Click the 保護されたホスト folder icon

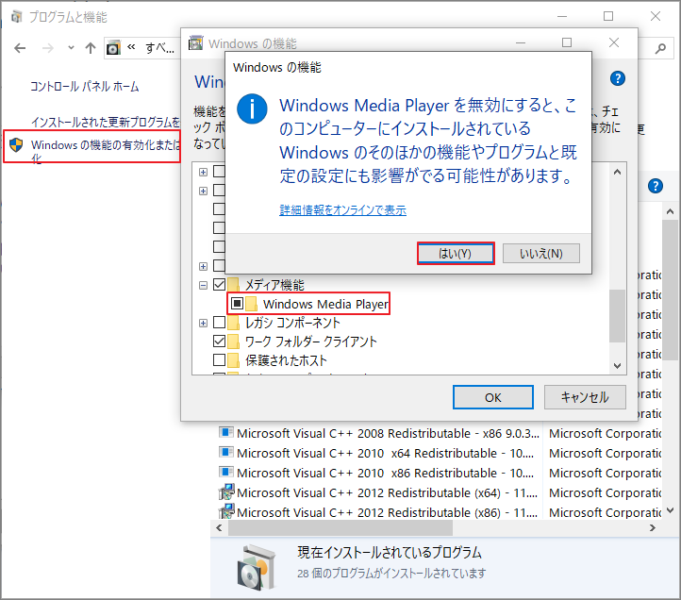coord(233,360)
